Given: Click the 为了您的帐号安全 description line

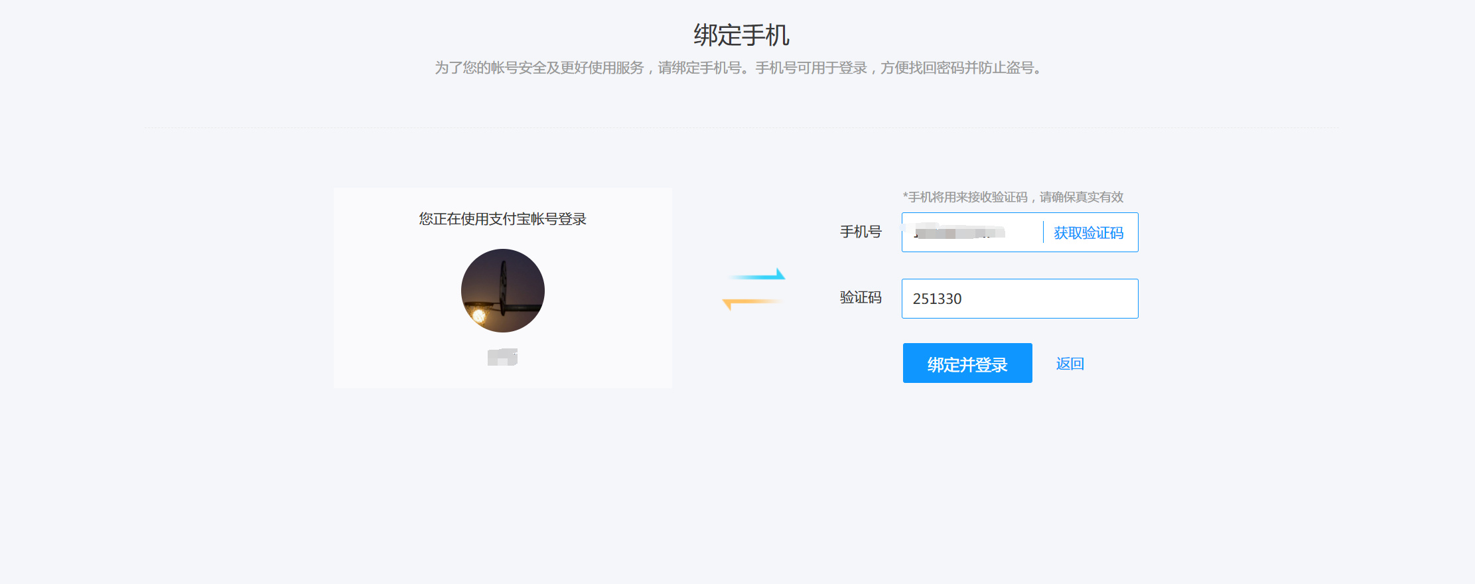Looking at the screenshot, I should point(739,68).
